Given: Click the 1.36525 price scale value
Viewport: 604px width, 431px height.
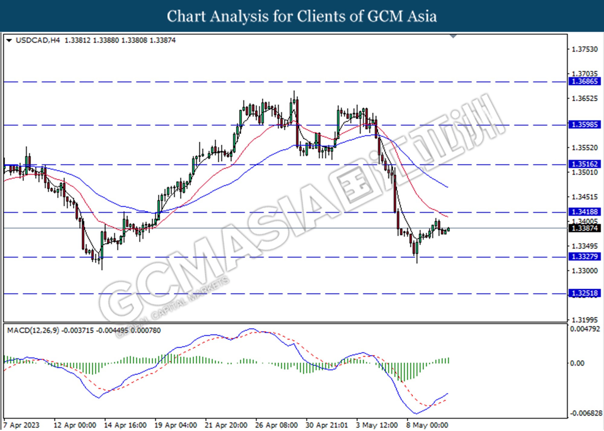Looking at the screenshot, I should tap(585, 98).
